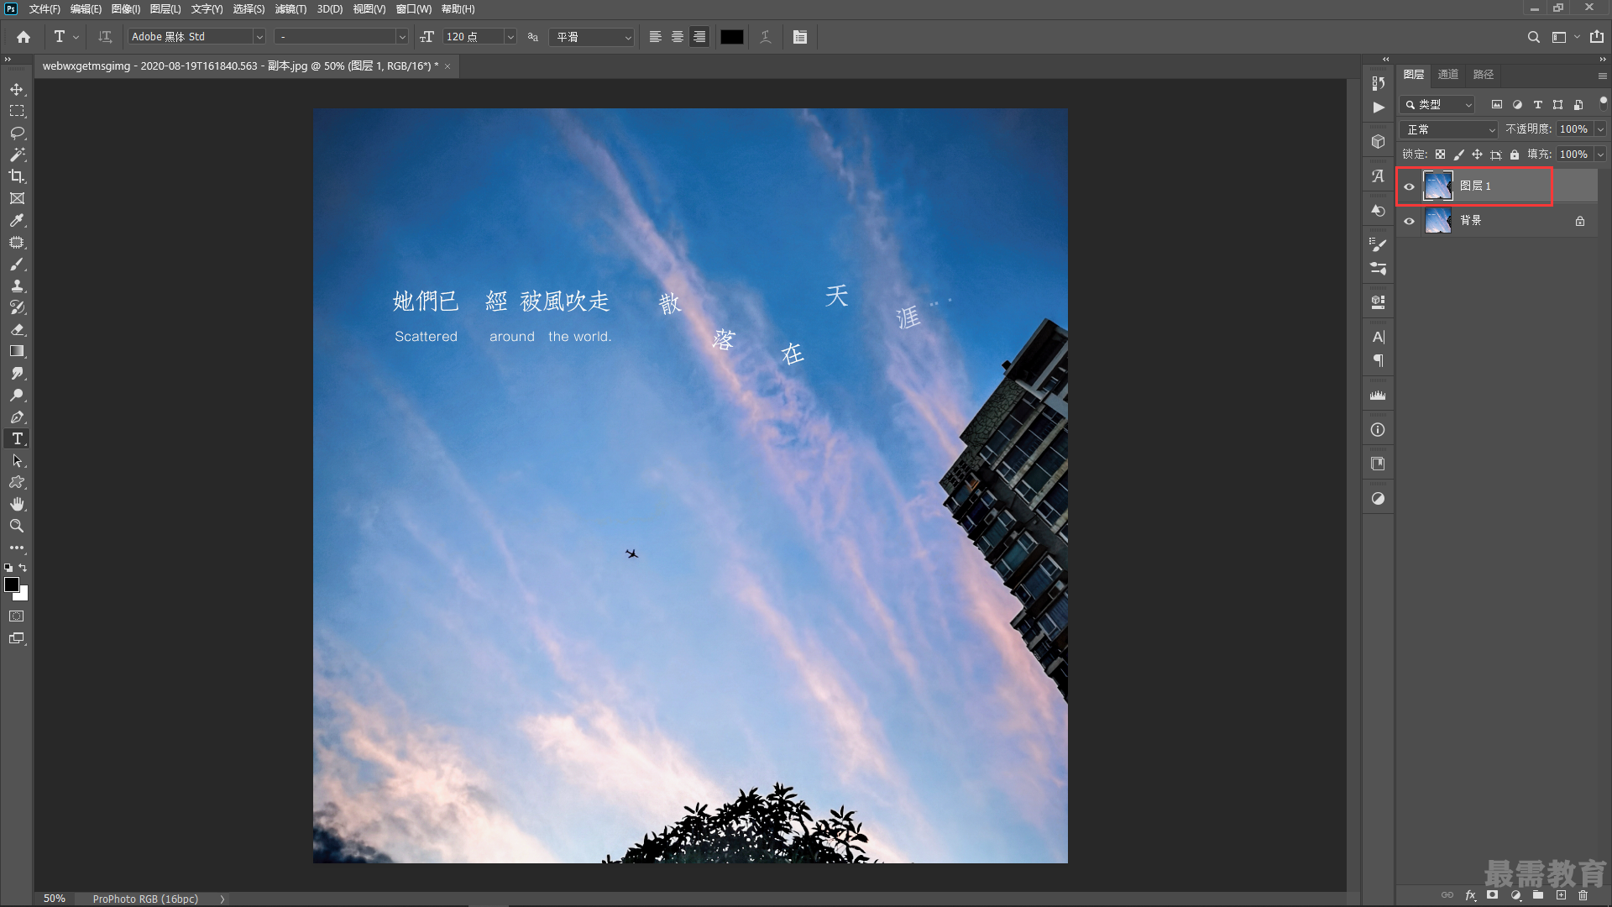This screenshot has width=1612, height=907.
Task: Toggle lock position
Action: (1477, 155)
